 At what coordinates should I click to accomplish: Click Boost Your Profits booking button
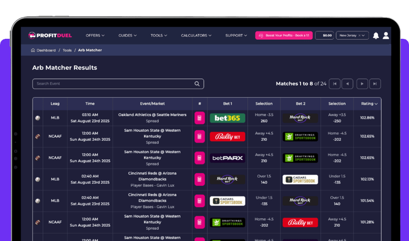[284, 36]
